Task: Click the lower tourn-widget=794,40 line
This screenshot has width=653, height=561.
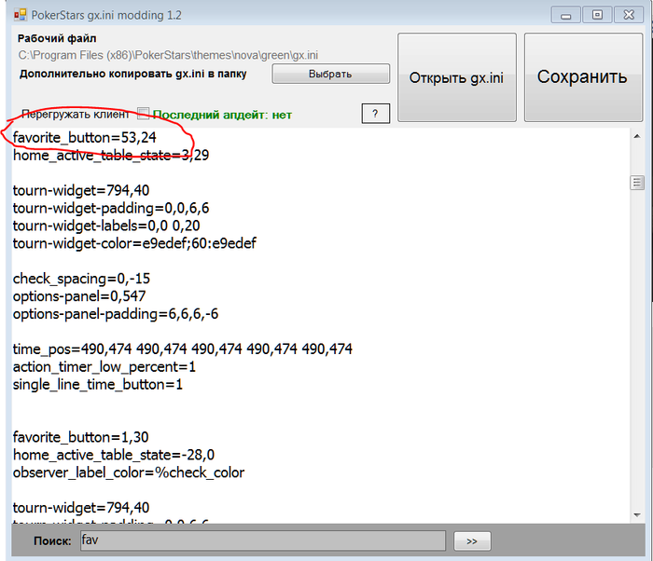Action: pyautogui.click(x=81, y=508)
